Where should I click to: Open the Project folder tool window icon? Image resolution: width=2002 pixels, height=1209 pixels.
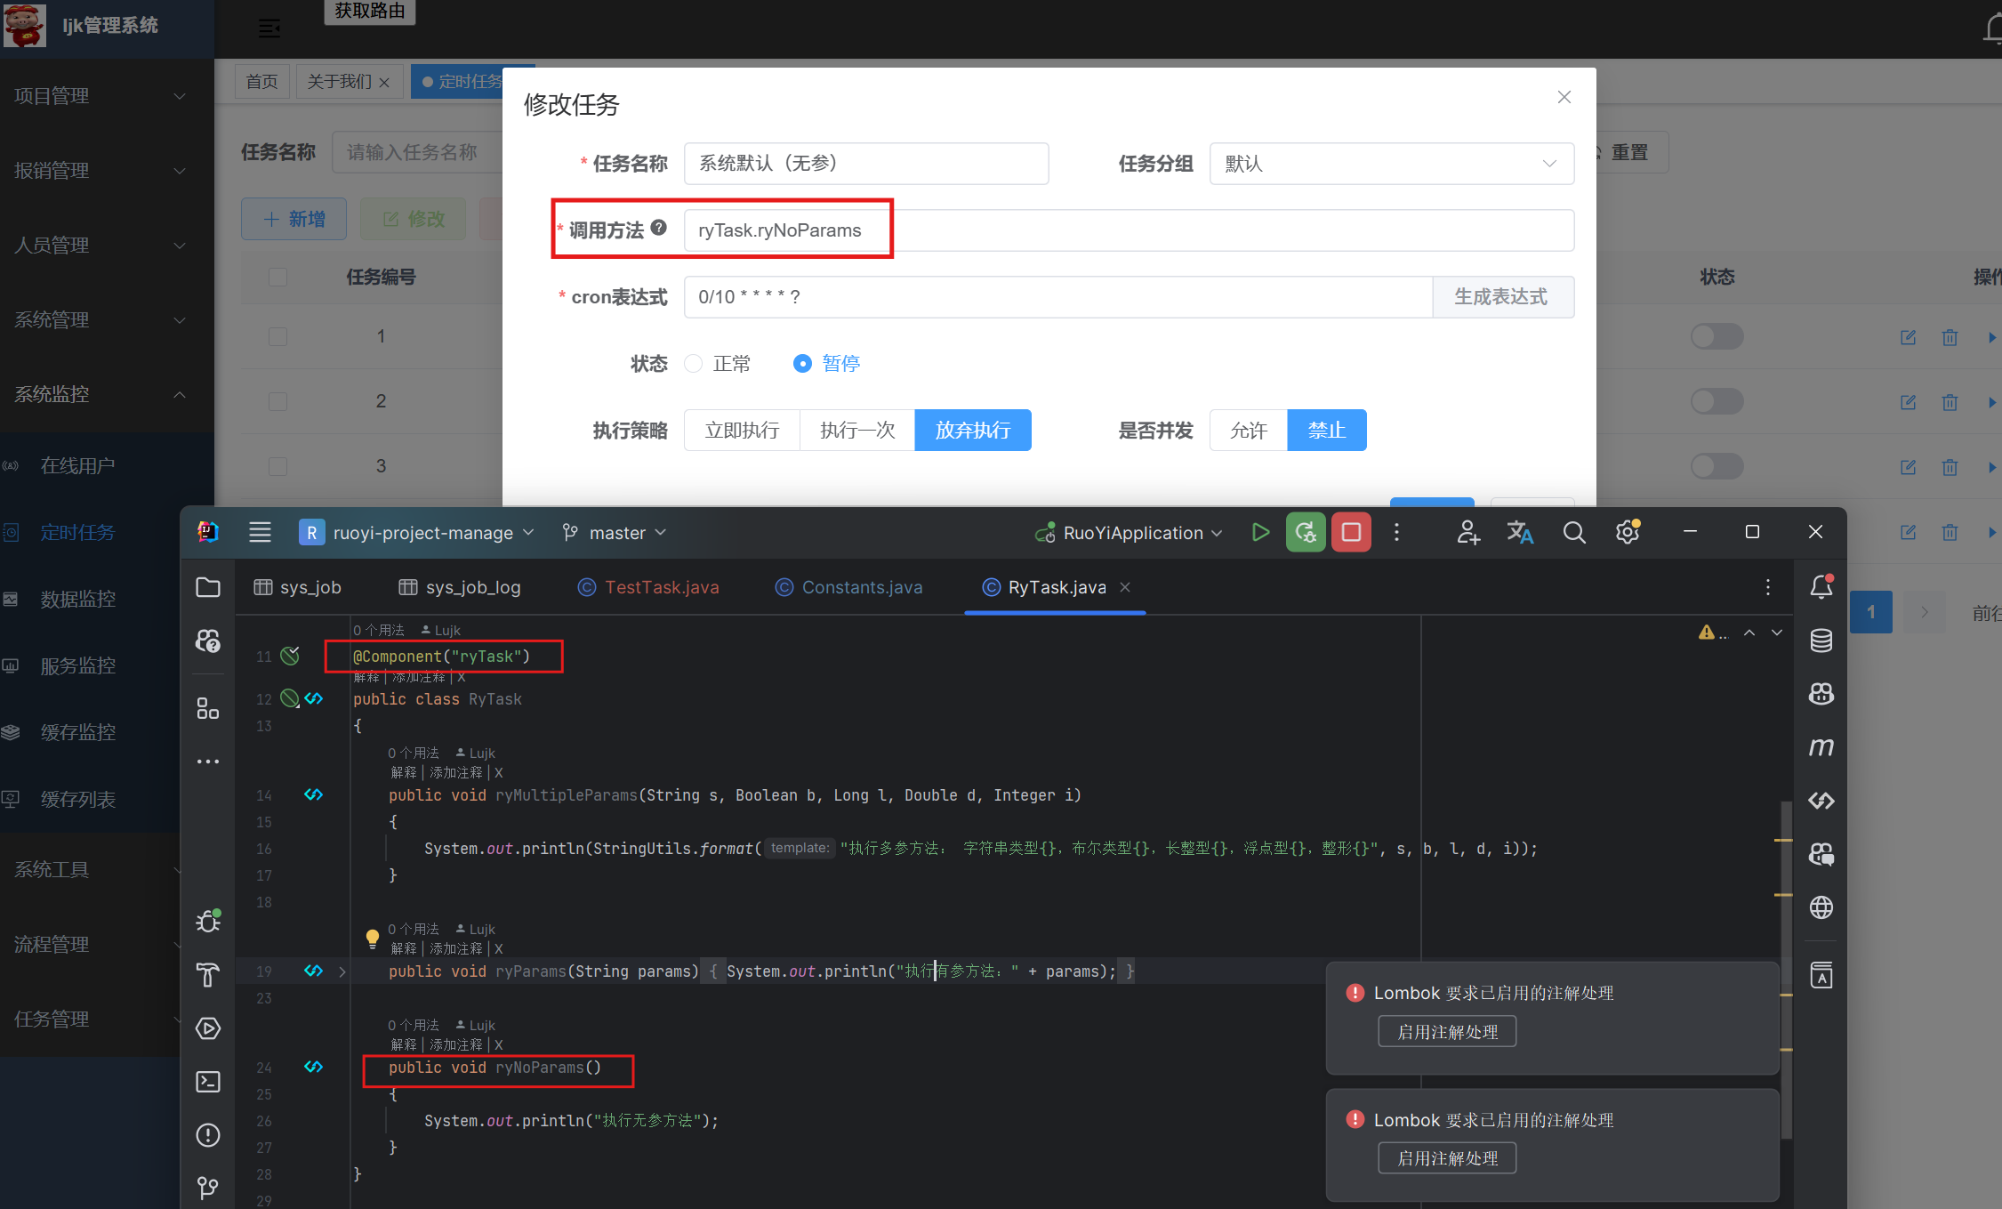(x=208, y=587)
